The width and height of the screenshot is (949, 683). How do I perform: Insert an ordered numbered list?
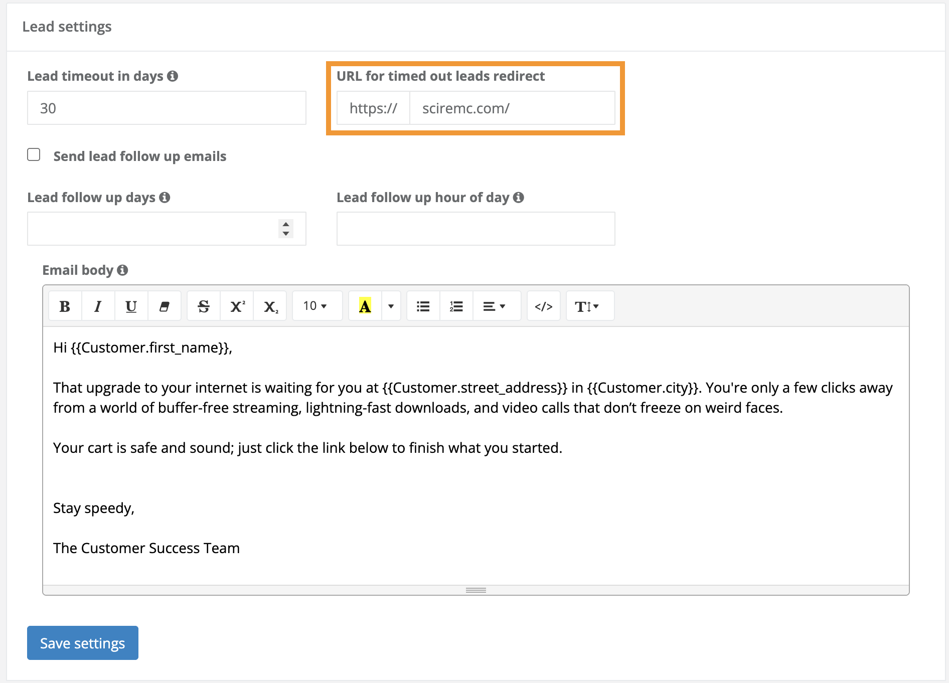pyautogui.click(x=456, y=305)
